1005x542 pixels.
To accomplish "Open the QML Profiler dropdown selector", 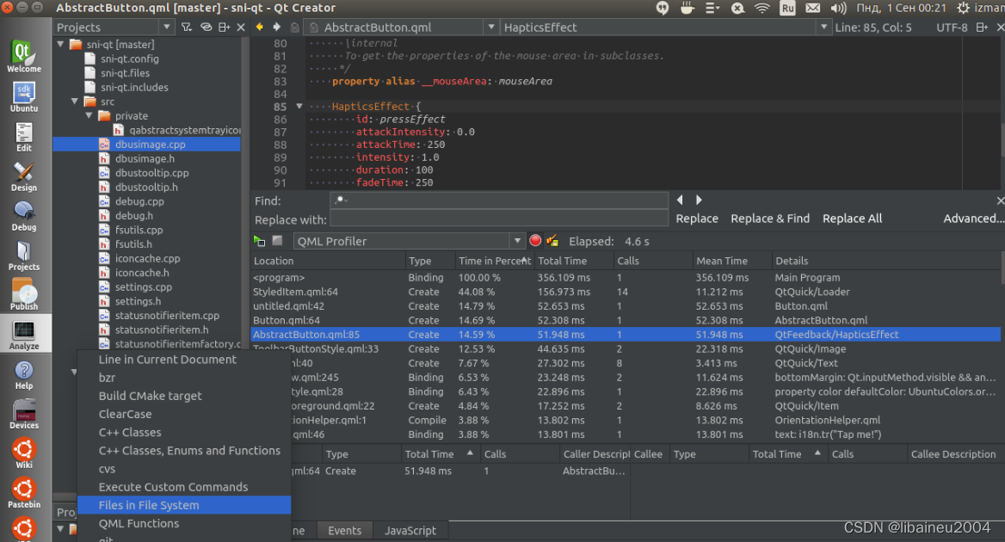I will pos(516,240).
